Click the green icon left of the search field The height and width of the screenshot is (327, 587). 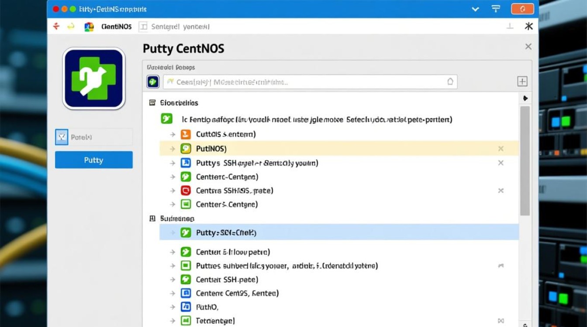[x=153, y=82]
